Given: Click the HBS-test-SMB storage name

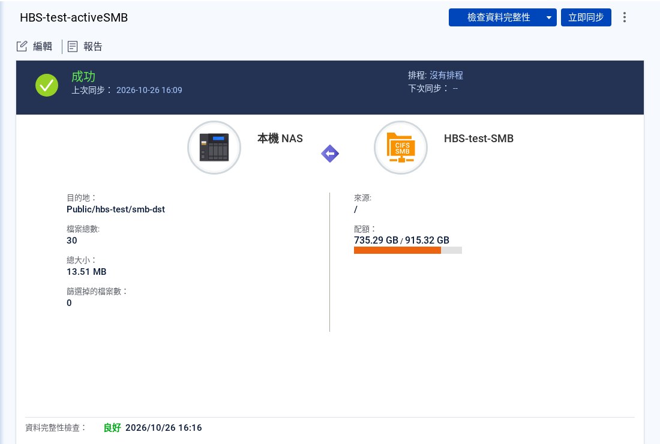Looking at the screenshot, I should [479, 139].
